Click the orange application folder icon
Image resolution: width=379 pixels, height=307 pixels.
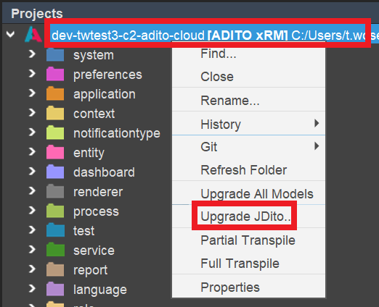click(x=55, y=93)
